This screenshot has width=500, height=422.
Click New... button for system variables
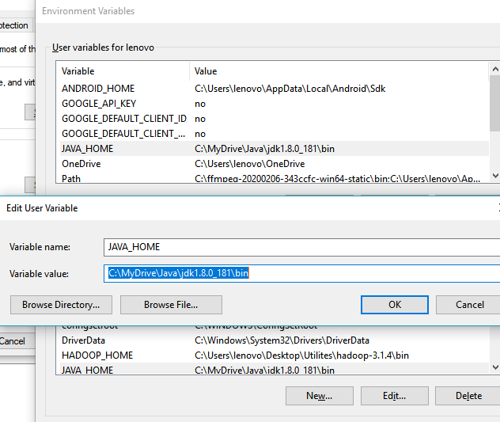[x=319, y=396]
